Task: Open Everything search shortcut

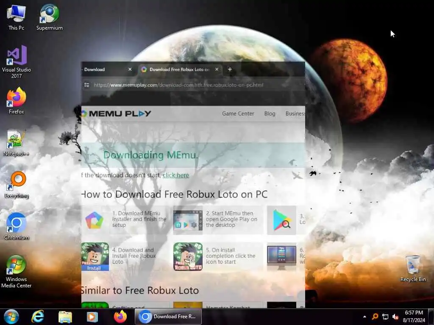Action: click(17, 185)
